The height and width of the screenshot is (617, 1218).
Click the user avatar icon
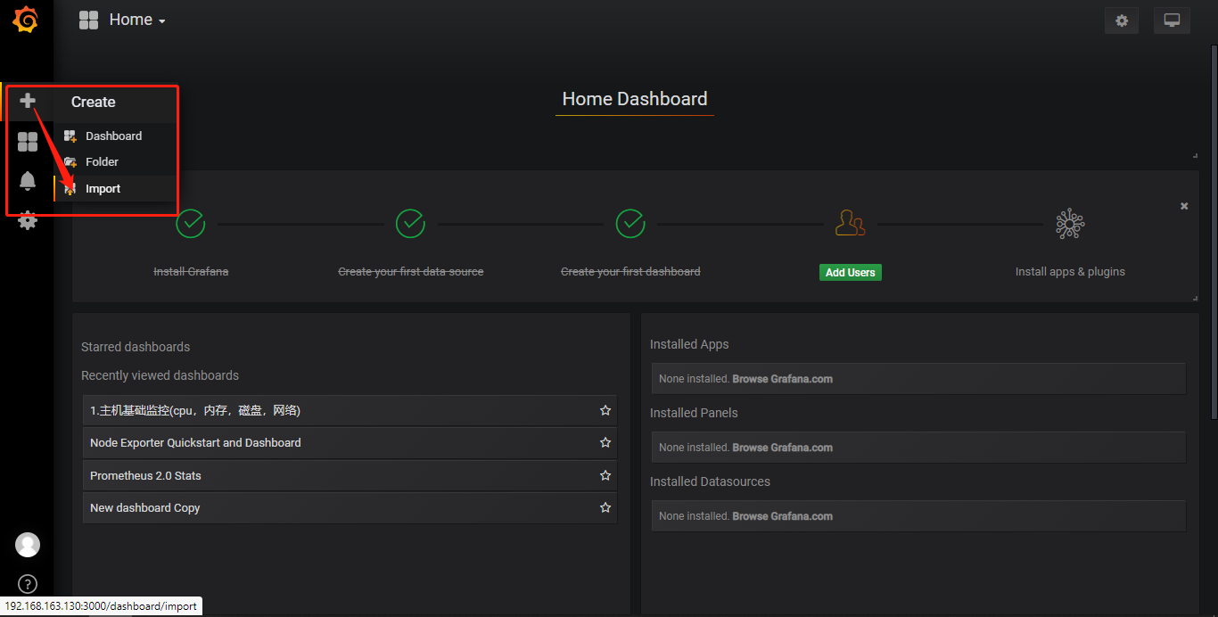tap(28, 545)
